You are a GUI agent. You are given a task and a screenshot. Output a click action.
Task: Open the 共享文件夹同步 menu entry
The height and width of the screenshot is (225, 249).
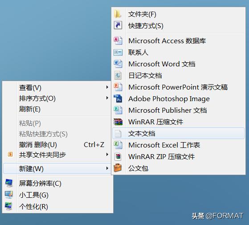[x=57, y=155]
